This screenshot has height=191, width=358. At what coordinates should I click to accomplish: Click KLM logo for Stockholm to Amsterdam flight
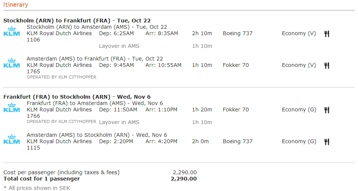coord(12,31)
